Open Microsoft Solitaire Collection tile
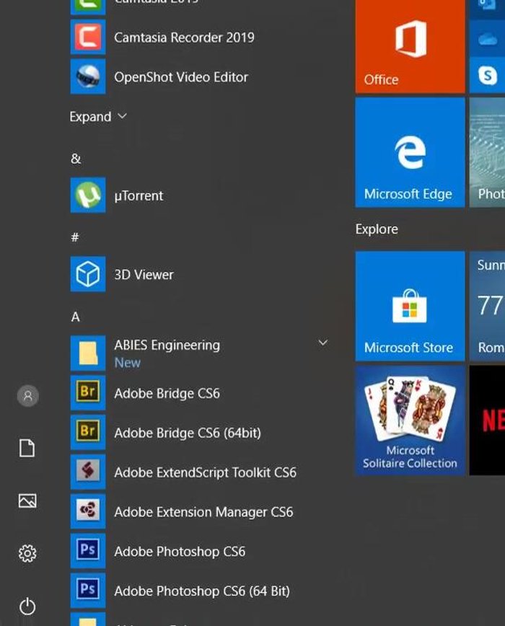 410,420
